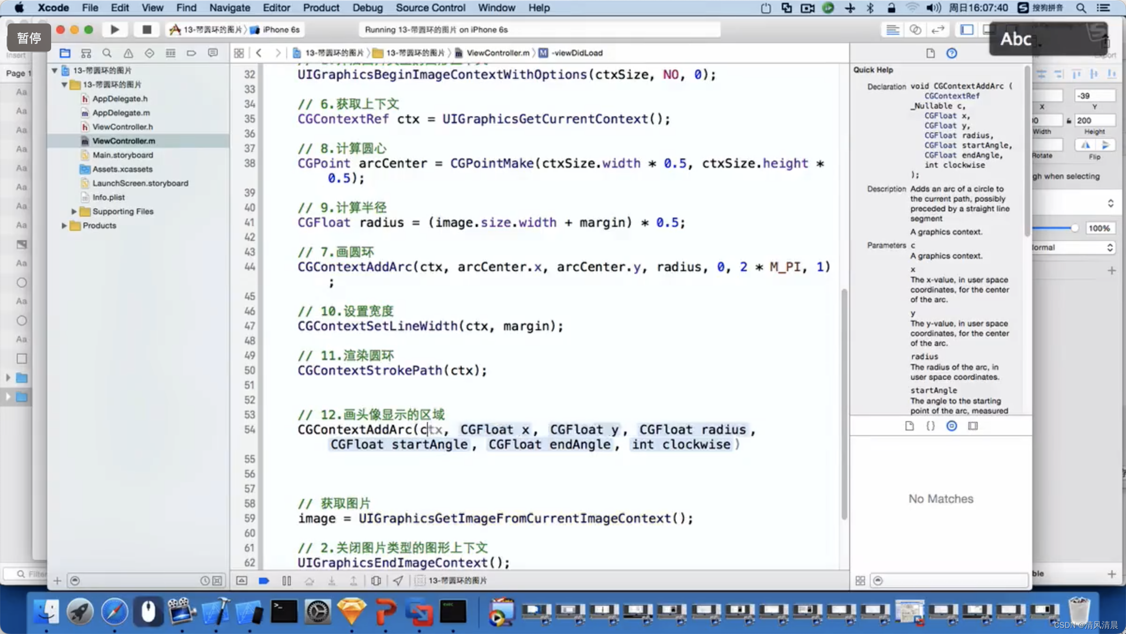Click the related items grid icon
1126x634 pixels.
click(239, 53)
